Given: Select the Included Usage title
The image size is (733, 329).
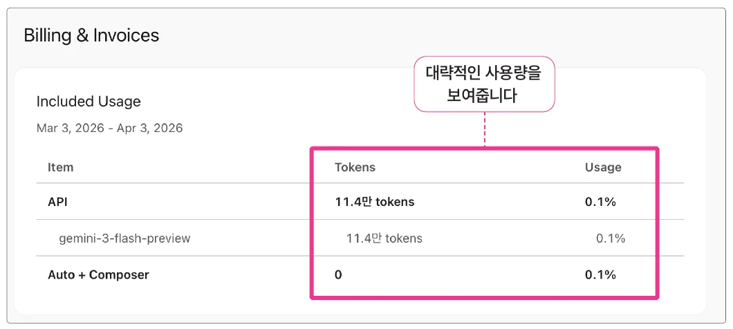Looking at the screenshot, I should pyautogui.click(x=89, y=102).
